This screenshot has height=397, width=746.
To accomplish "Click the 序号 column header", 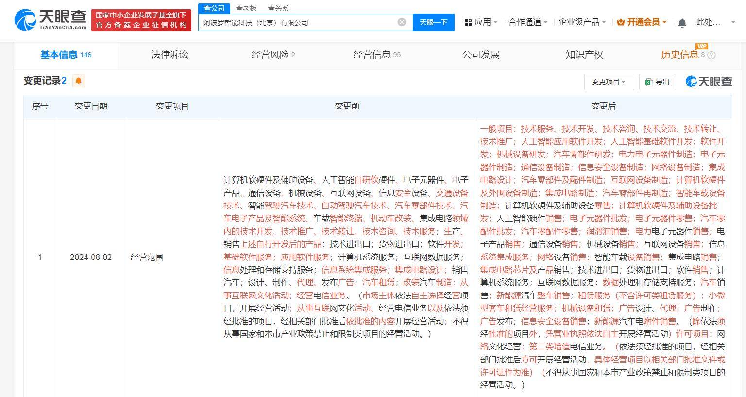I will pos(40,106).
